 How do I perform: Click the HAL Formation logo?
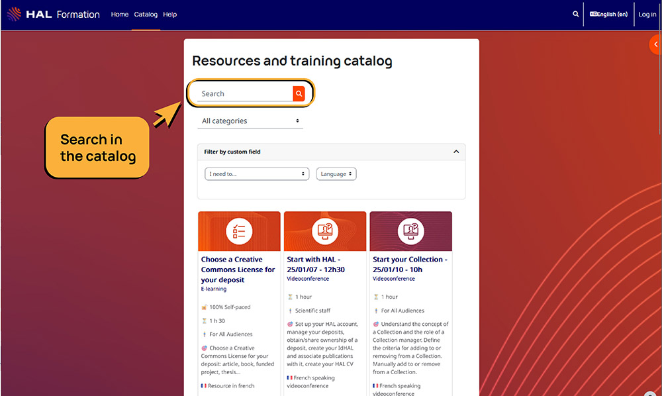[53, 15]
